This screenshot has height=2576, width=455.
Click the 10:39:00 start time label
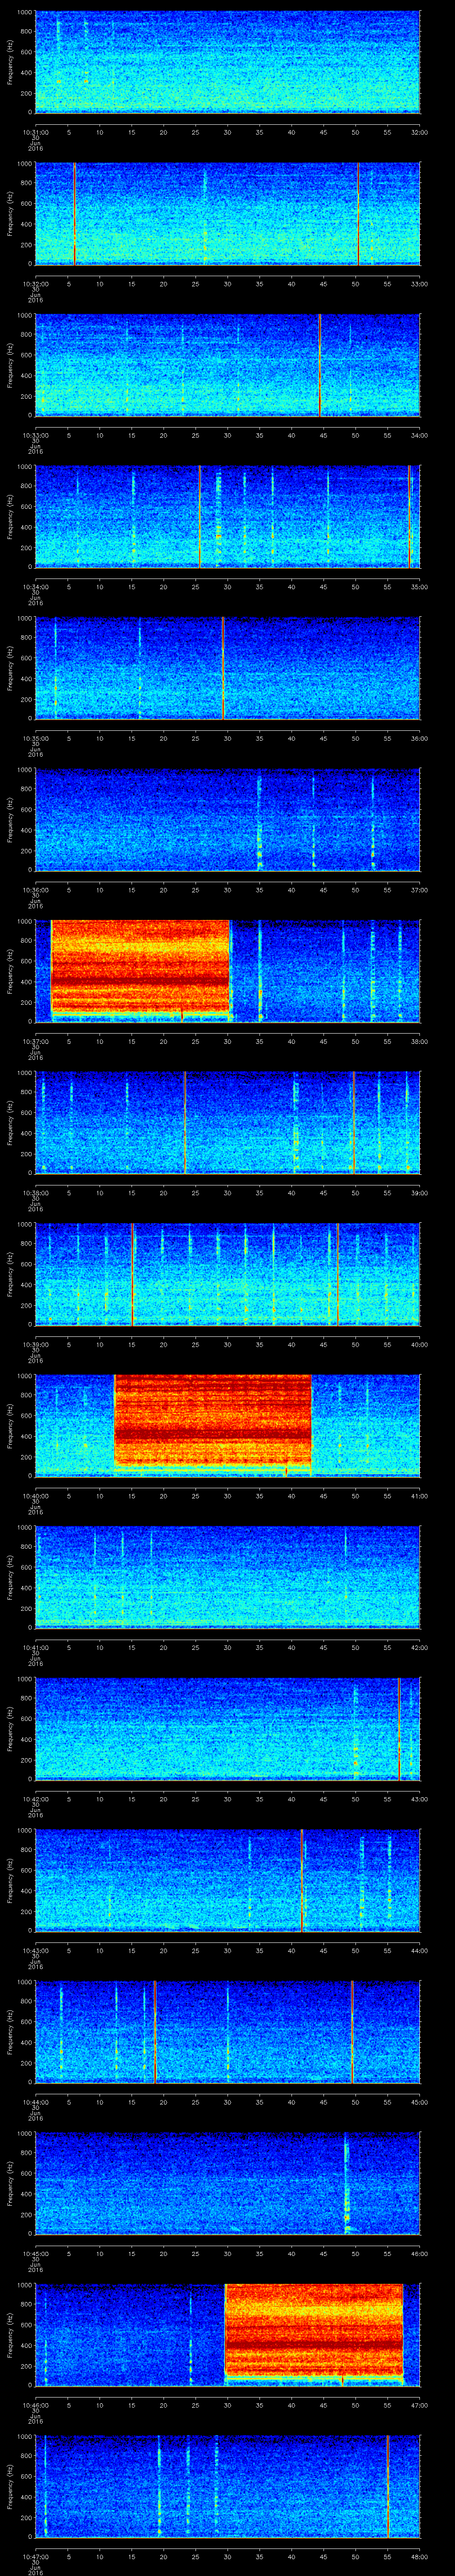pos(35,1344)
